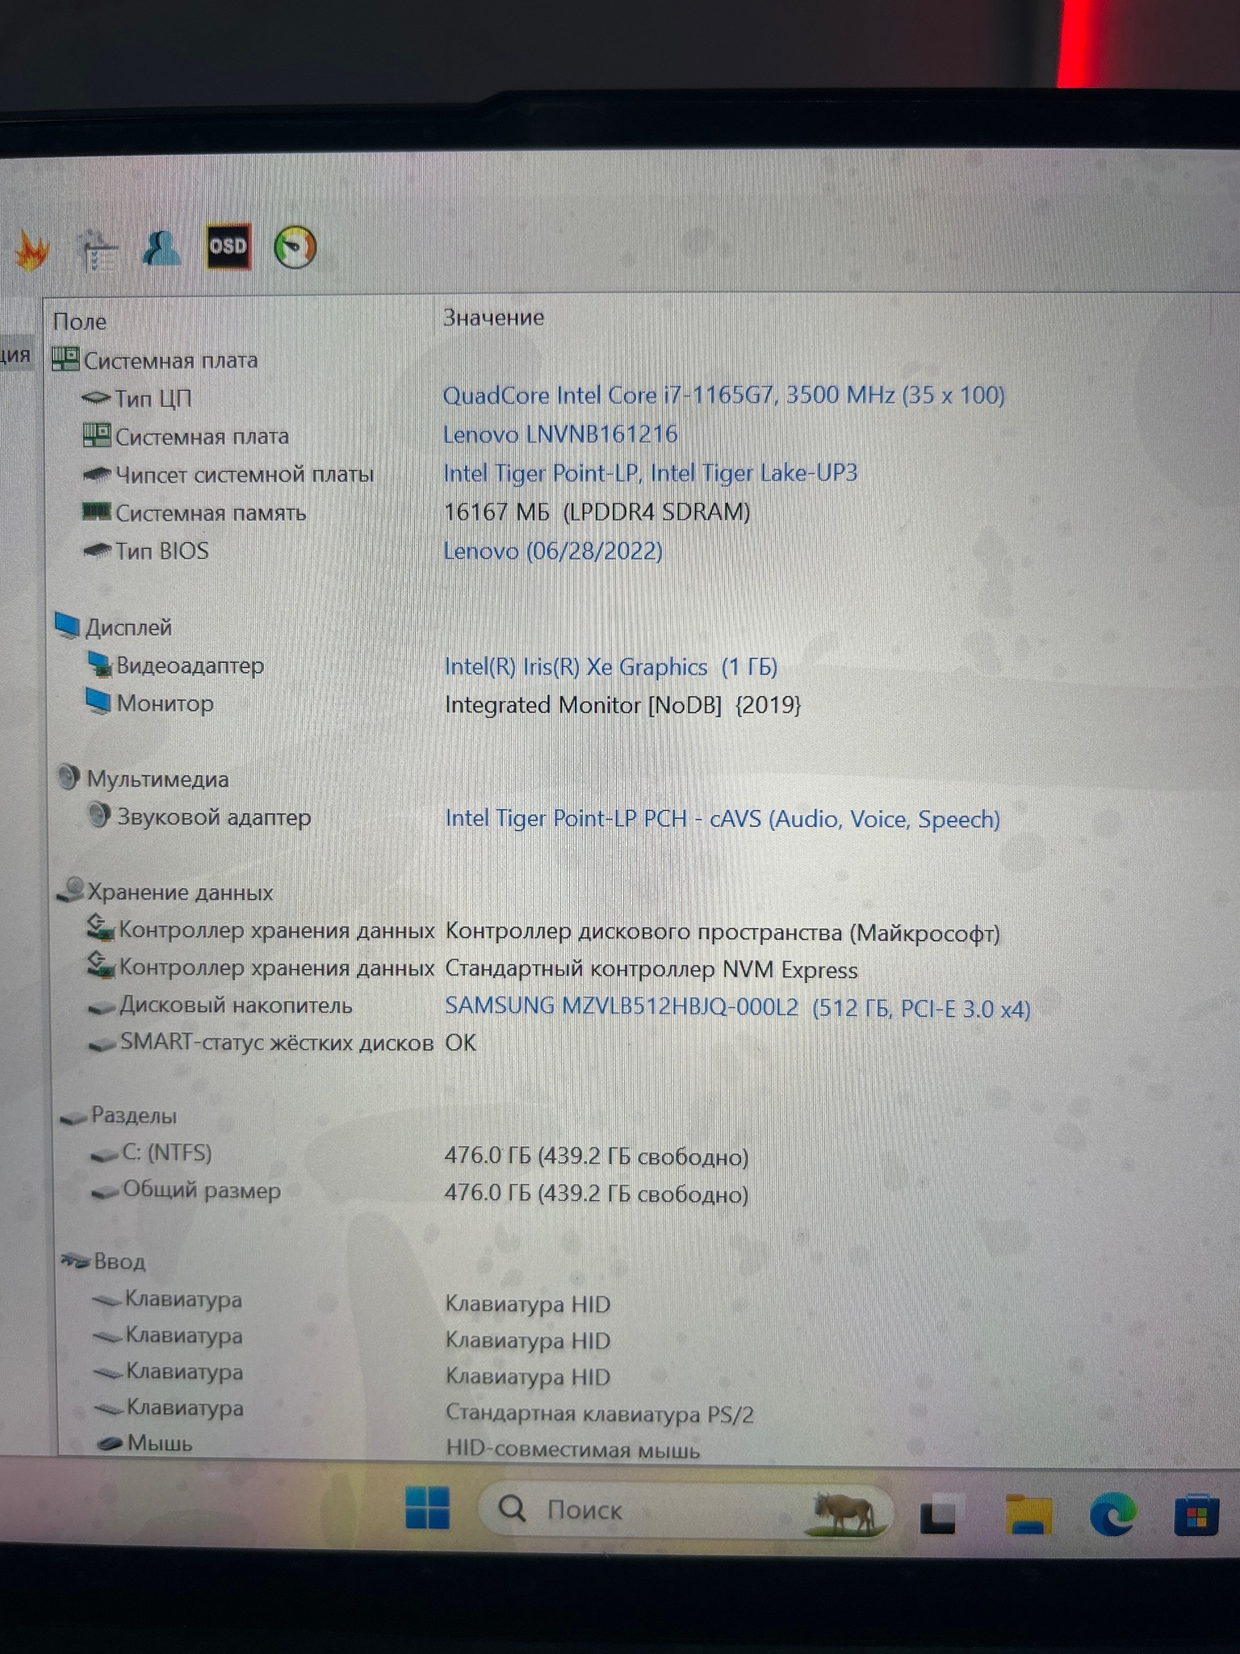Open Microsoft Edge from the taskbar

tap(1112, 1514)
